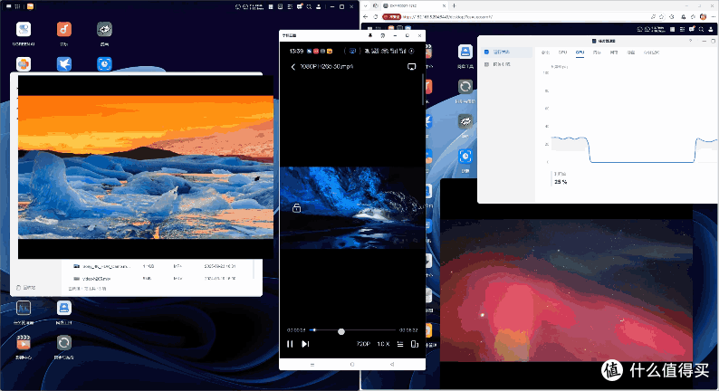Image resolution: width=719 pixels, height=391 pixels.
Task: Tap the cast screen icon in phone player
Action: 411,67
